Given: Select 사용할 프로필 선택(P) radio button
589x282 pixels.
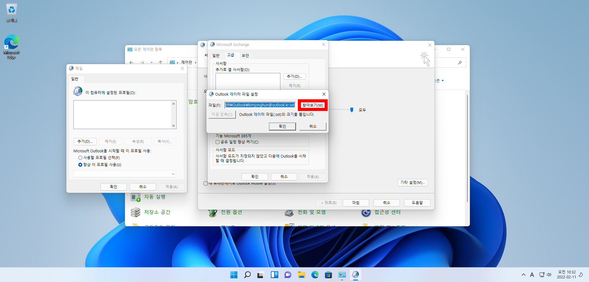Looking at the screenshot, I should 80,158.
